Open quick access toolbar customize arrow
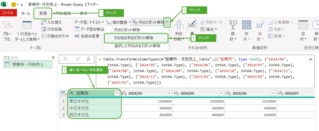 [22, 4]
